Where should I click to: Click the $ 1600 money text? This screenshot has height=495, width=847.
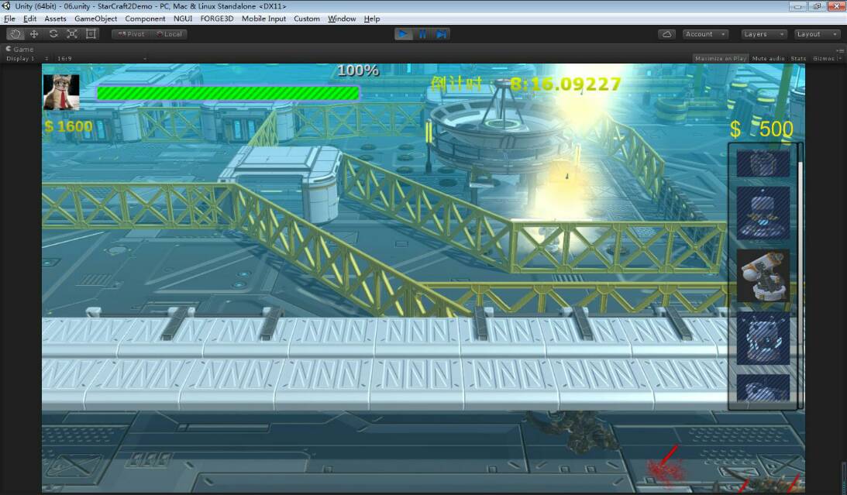(69, 126)
